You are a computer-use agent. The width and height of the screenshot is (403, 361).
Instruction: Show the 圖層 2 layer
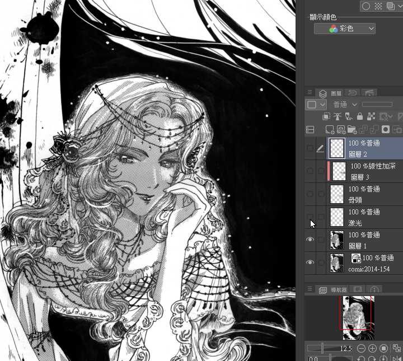pos(310,148)
